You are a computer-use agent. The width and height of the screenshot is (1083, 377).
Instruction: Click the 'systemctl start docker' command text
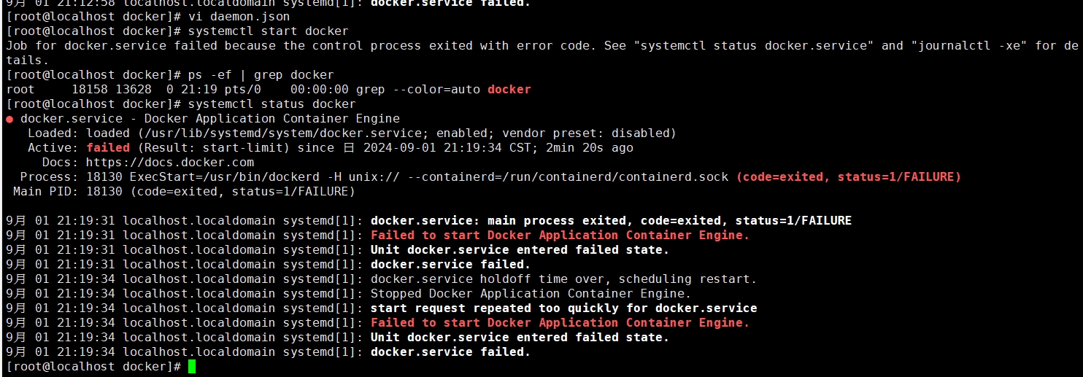[x=268, y=31]
